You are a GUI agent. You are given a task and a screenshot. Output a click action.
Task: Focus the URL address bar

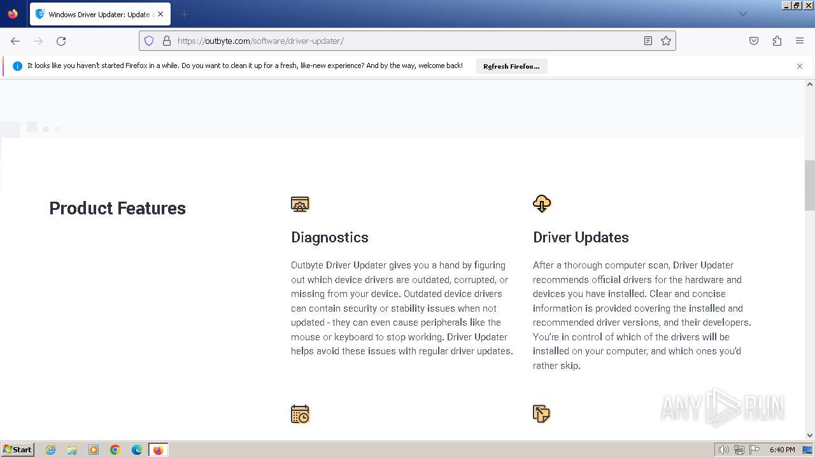tap(407, 41)
